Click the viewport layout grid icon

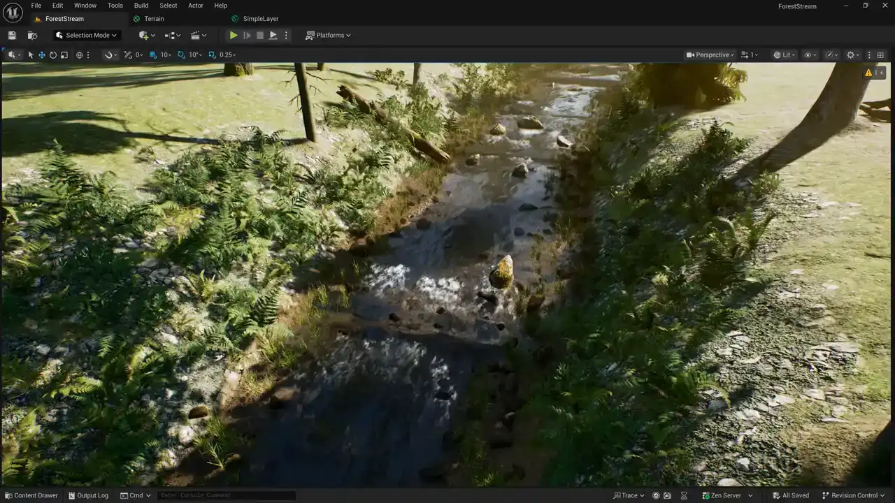[x=880, y=55]
